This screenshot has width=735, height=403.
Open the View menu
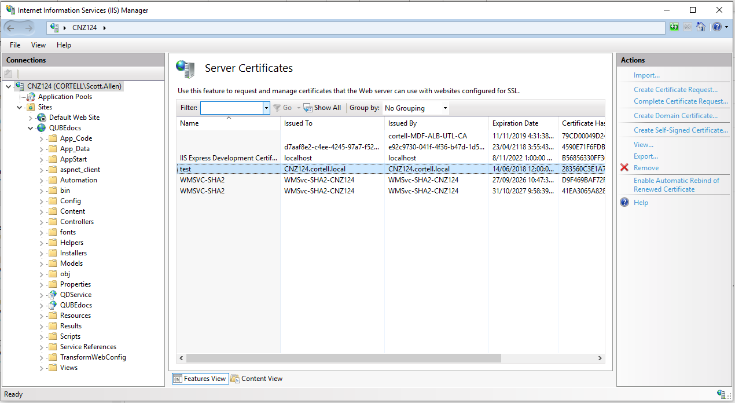[x=38, y=45]
